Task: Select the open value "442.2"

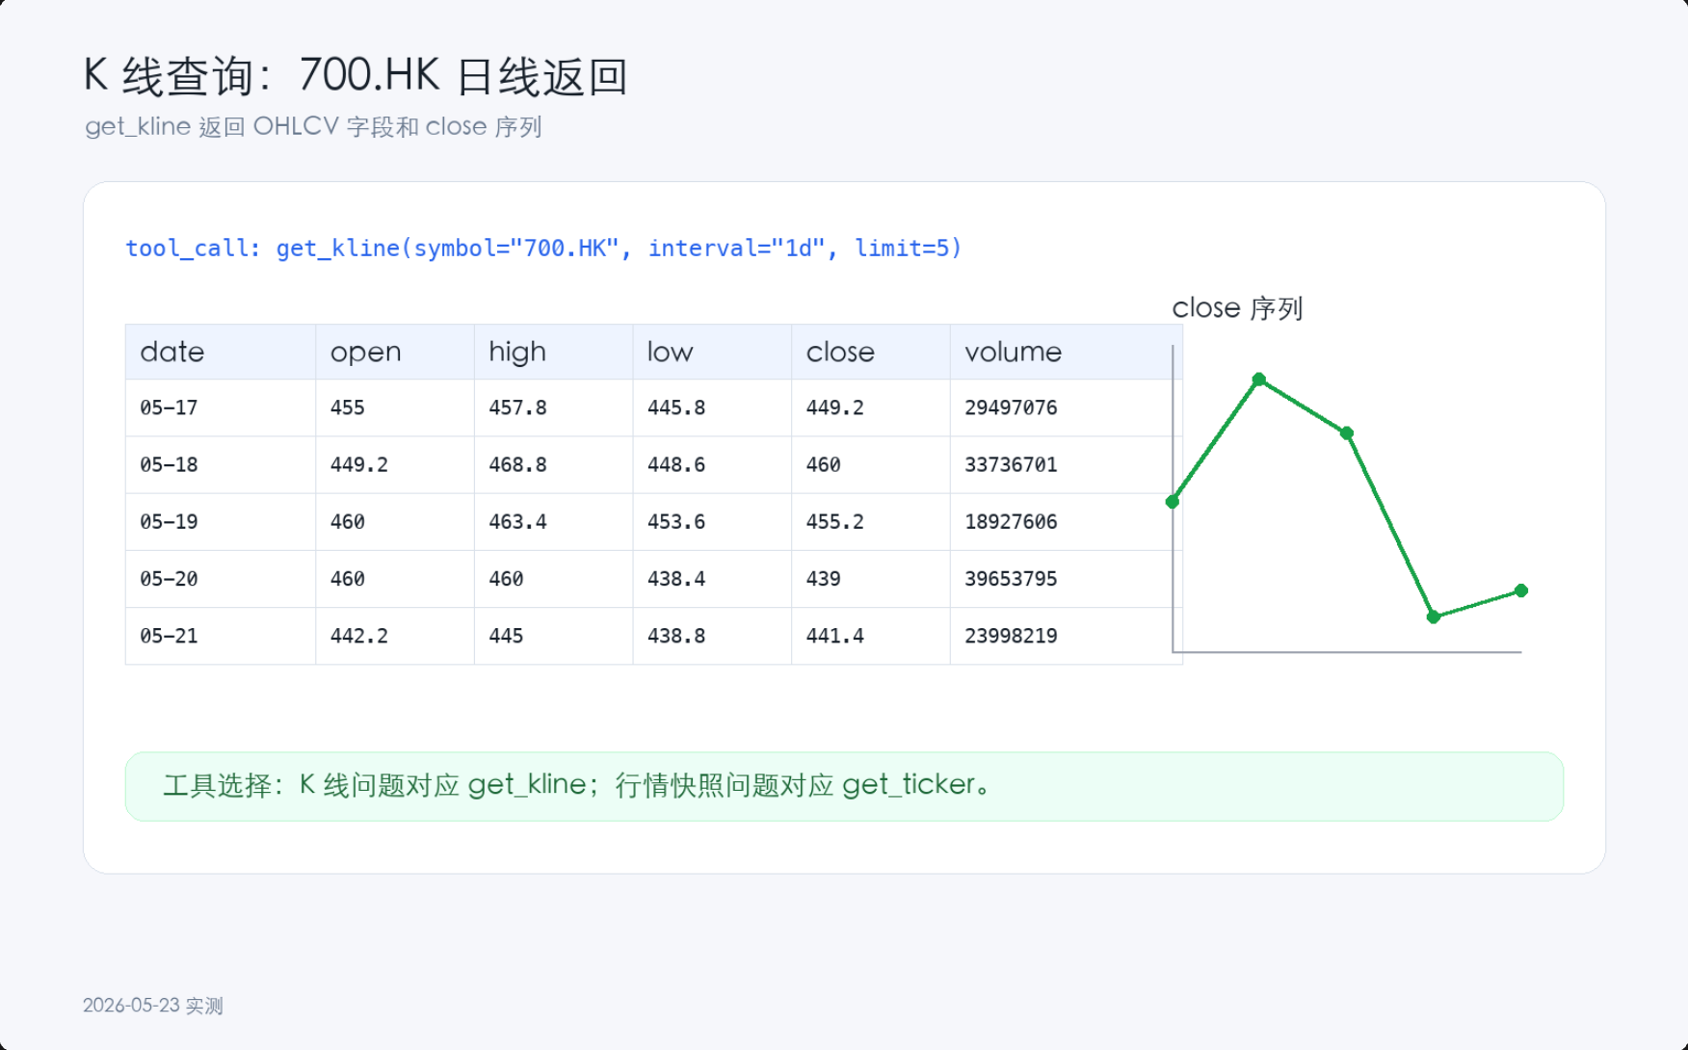Action: [x=358, y=635]
